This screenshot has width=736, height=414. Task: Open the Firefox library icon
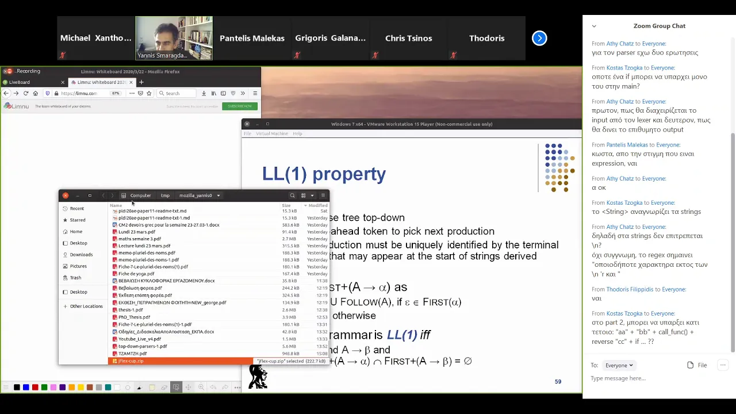click(x=214, y=93)
